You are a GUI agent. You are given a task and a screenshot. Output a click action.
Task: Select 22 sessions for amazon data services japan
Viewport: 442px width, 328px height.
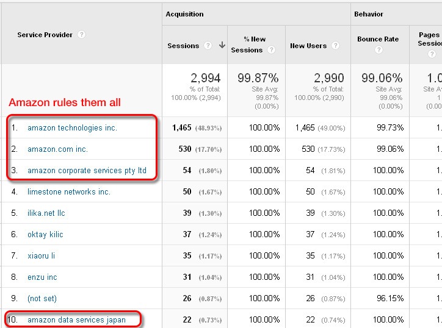click(x=187, y=320)
